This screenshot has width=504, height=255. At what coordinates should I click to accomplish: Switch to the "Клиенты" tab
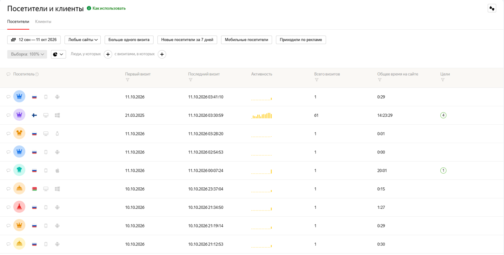pos(43,22)
